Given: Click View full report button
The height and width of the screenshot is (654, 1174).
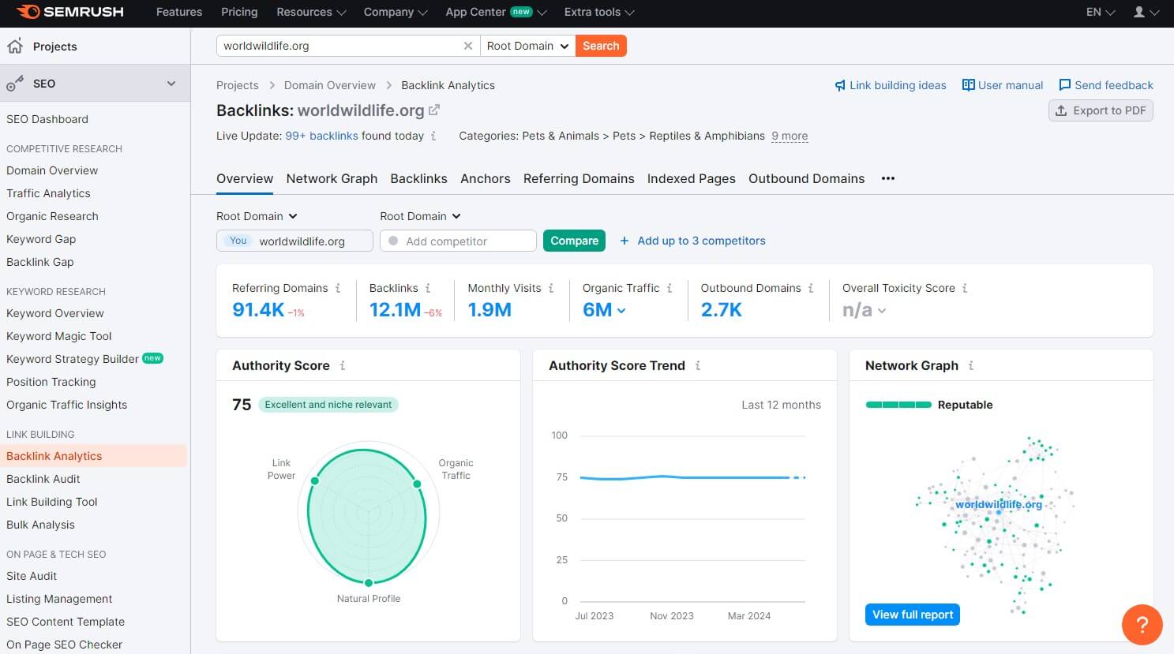Looking at the screenshot, I should pyautogui.click(x=913, y=615).
